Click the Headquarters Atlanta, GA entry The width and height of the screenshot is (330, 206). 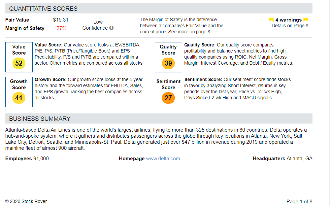tap(283, 159)
